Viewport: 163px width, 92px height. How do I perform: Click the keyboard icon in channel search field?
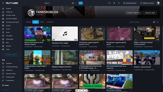coord(154,22)
